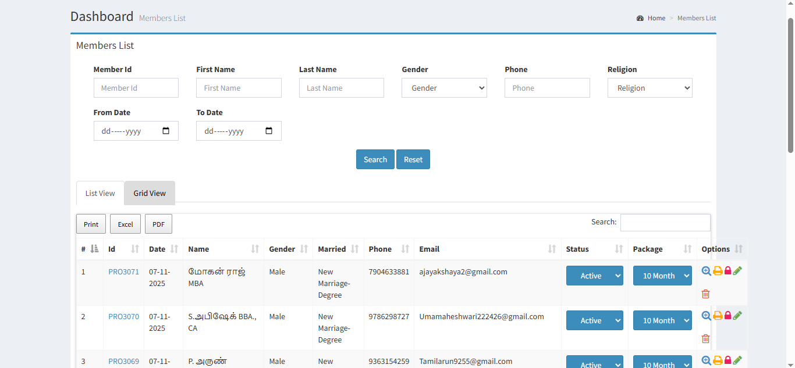The image size is (795, 368).
Task: Delete member PRO3070 using the trash icon
Action: (706, 338)
